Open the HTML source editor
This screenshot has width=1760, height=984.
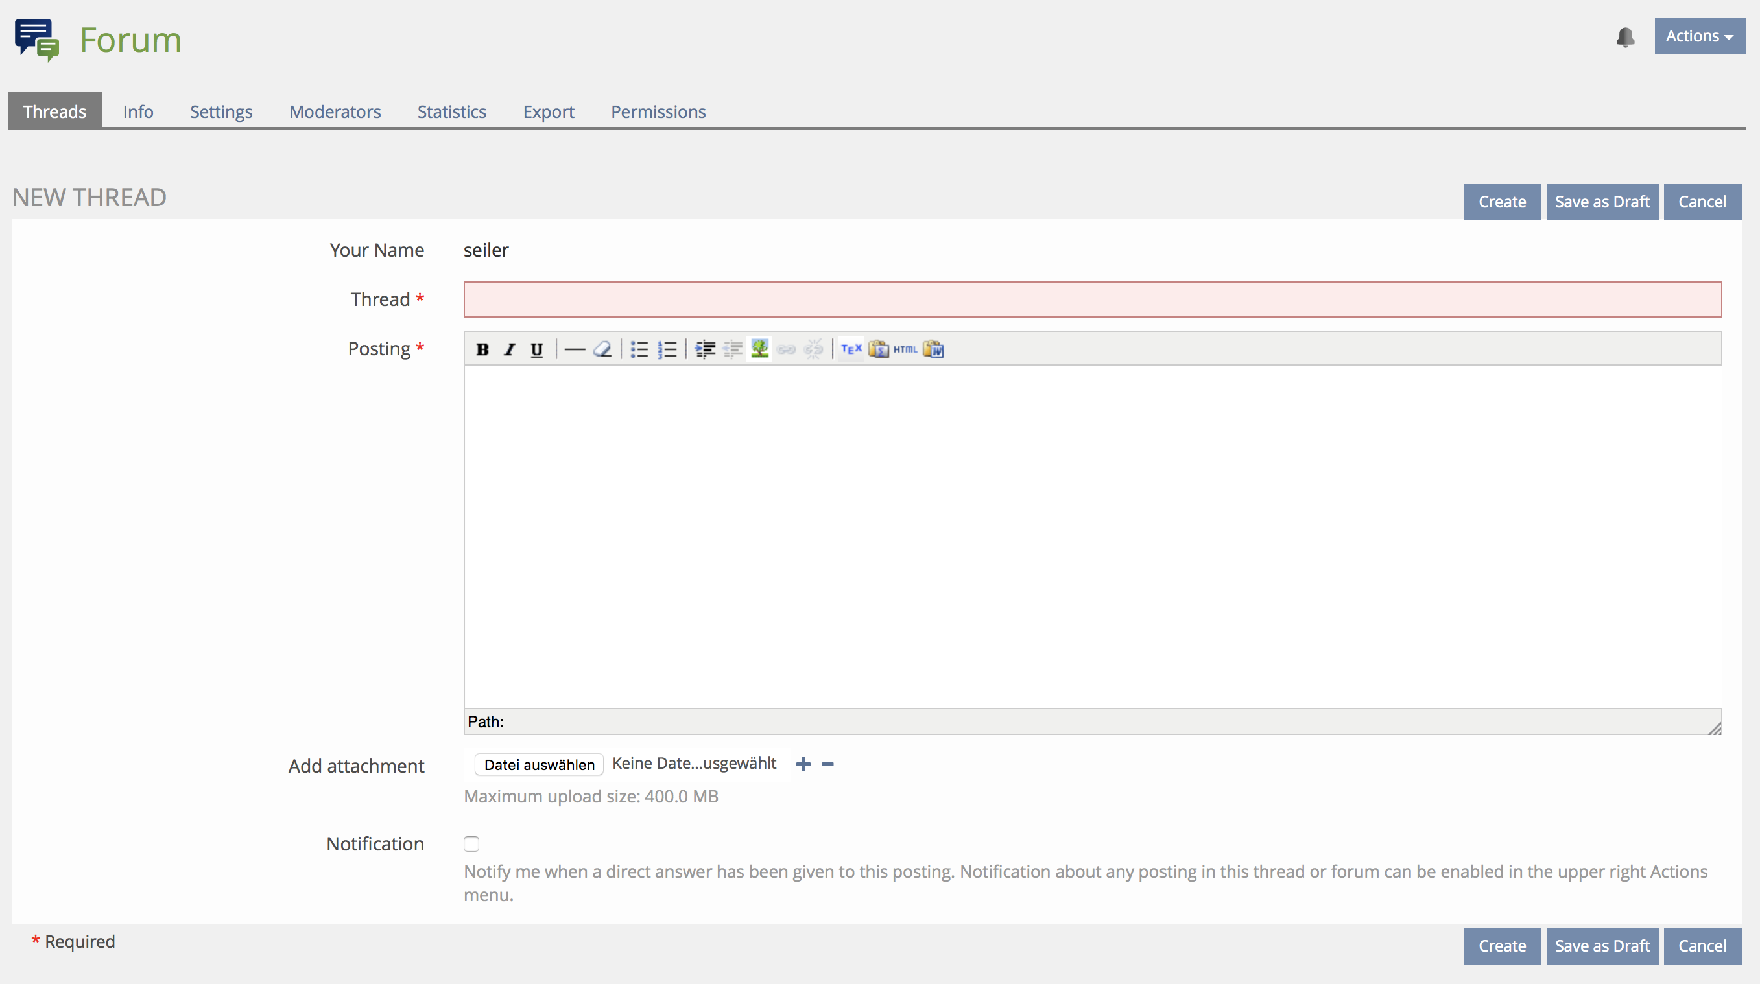tap(905, 349)
